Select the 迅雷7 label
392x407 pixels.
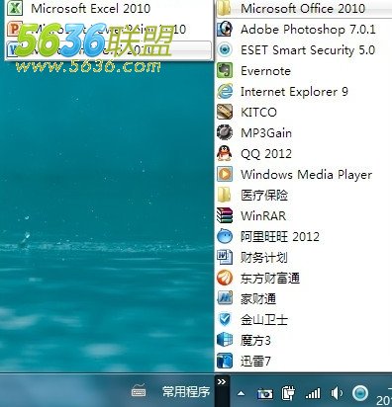[255, 361]
